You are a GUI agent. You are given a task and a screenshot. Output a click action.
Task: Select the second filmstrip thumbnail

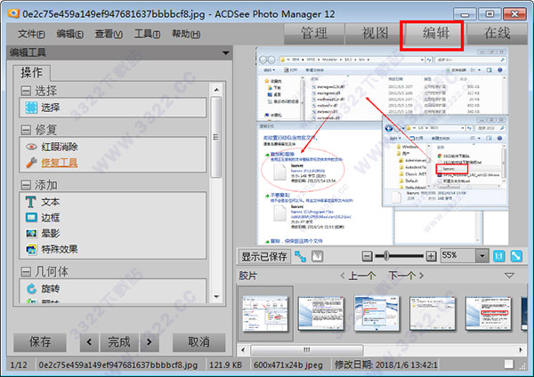point(320,313)
